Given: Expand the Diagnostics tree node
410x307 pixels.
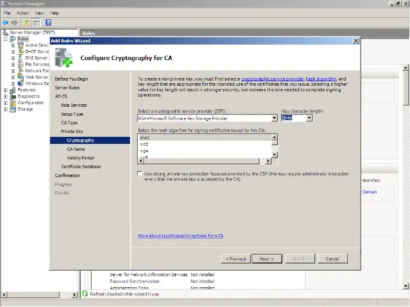Looking at the screenshot, I should pyautogui.click(x=6, y=97).
